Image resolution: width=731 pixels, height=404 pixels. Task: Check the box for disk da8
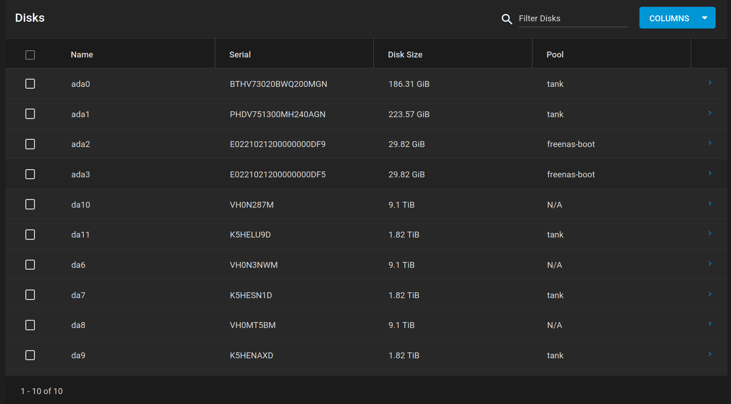pyautogui.click(x=30, y=325)
